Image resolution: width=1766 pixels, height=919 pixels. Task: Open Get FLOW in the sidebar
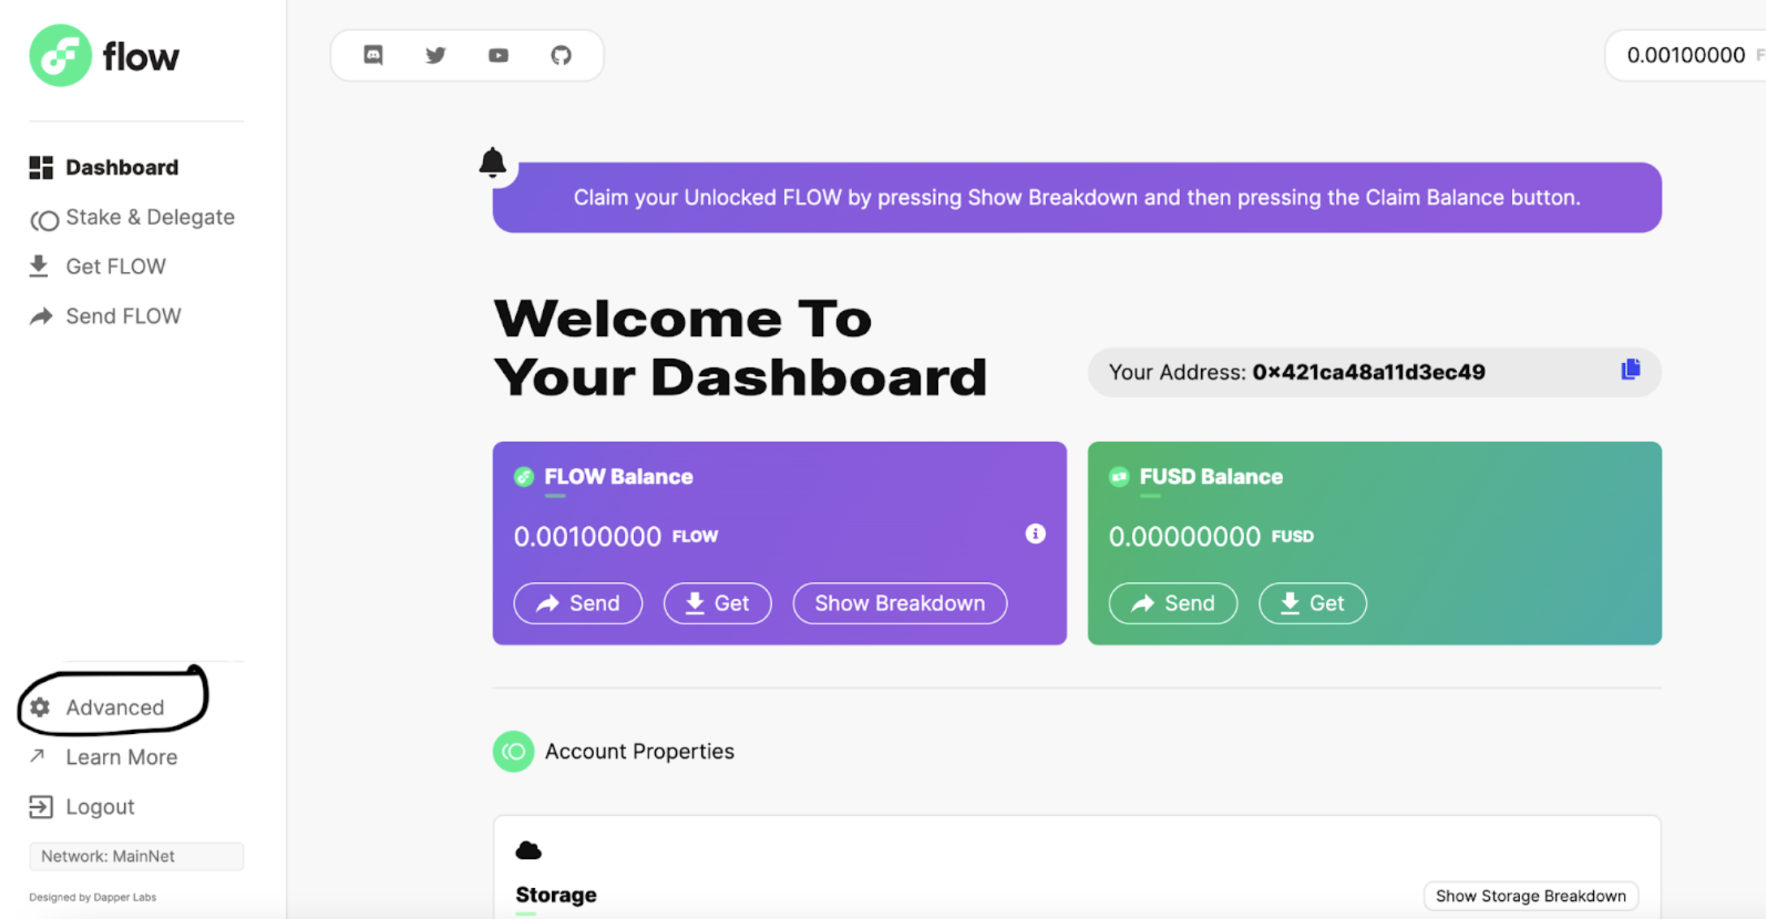(97, 266)
